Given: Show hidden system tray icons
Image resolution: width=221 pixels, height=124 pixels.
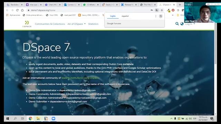Looking at the screenshot, I should pyautogui.click(x=171, y=118).
